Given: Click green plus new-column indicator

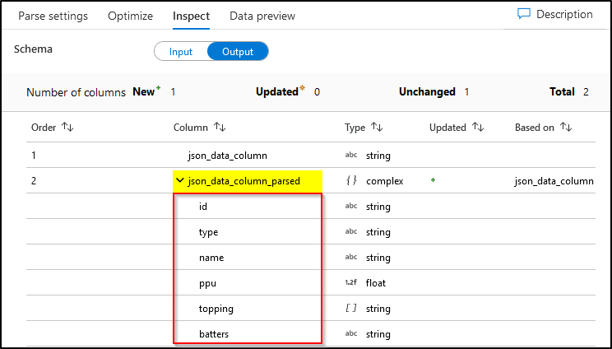Looking at the screenshot, I should [433, 180].
